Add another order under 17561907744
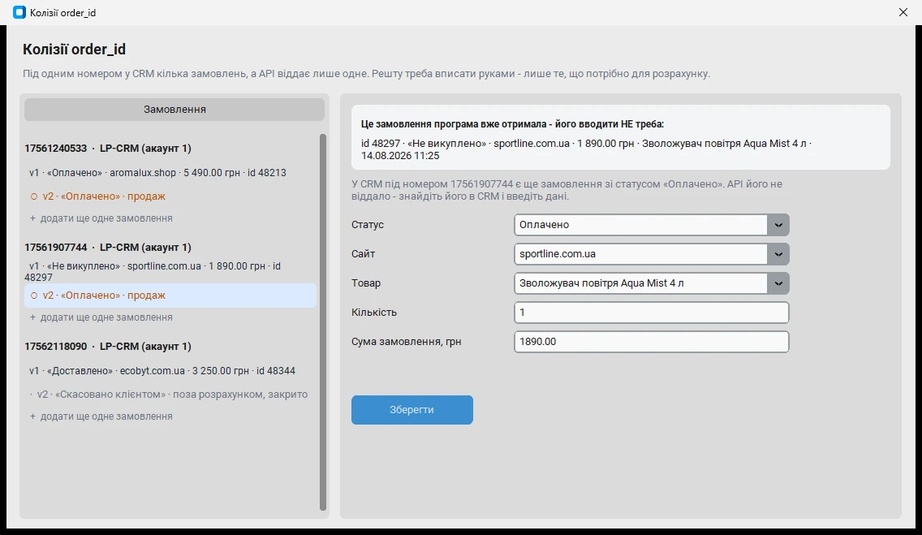 click(x=101, y=317)
